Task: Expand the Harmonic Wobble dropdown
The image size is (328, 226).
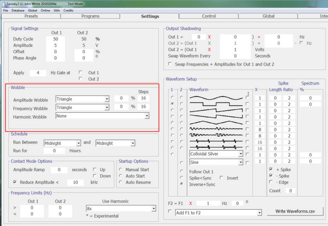Action: (146, 116)
